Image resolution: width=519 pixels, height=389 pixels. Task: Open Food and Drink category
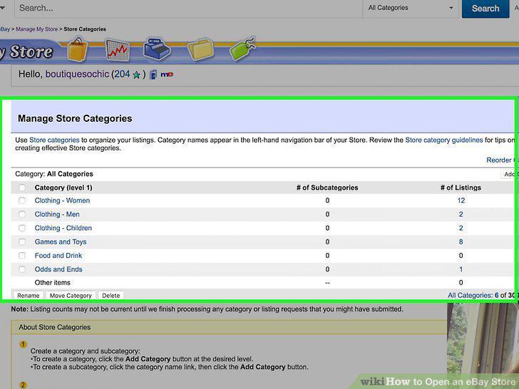pos(58,255)
